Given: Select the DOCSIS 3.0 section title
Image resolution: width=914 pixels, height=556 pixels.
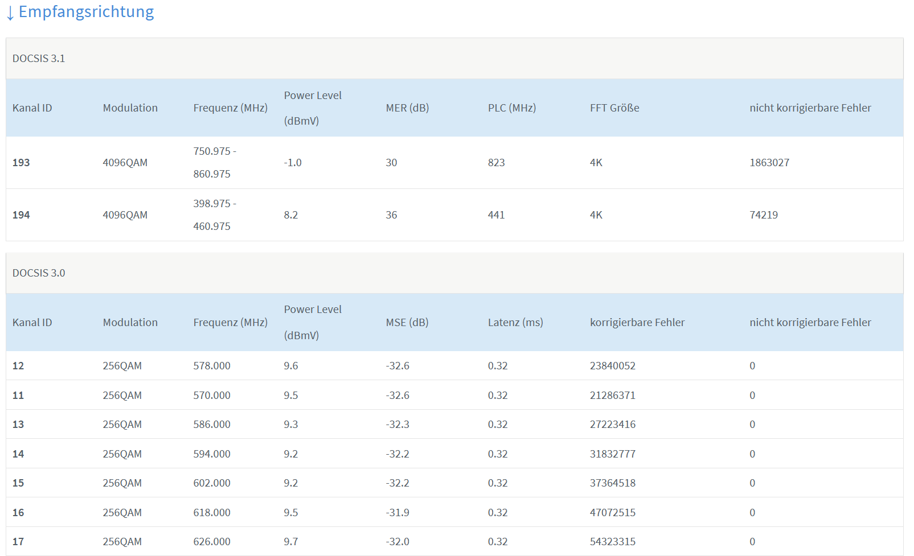Looking at the screenshot, I should (x=39, y=273).
